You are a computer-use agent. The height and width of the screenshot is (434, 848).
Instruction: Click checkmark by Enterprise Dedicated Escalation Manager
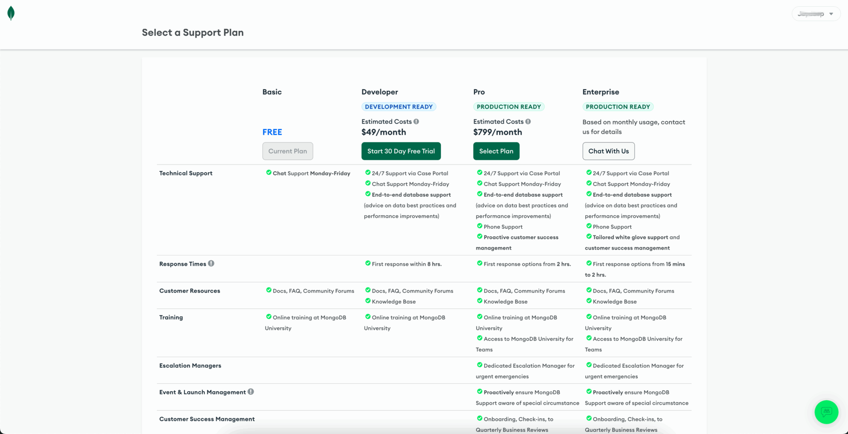pyautogui.click(x=588, y=365)
